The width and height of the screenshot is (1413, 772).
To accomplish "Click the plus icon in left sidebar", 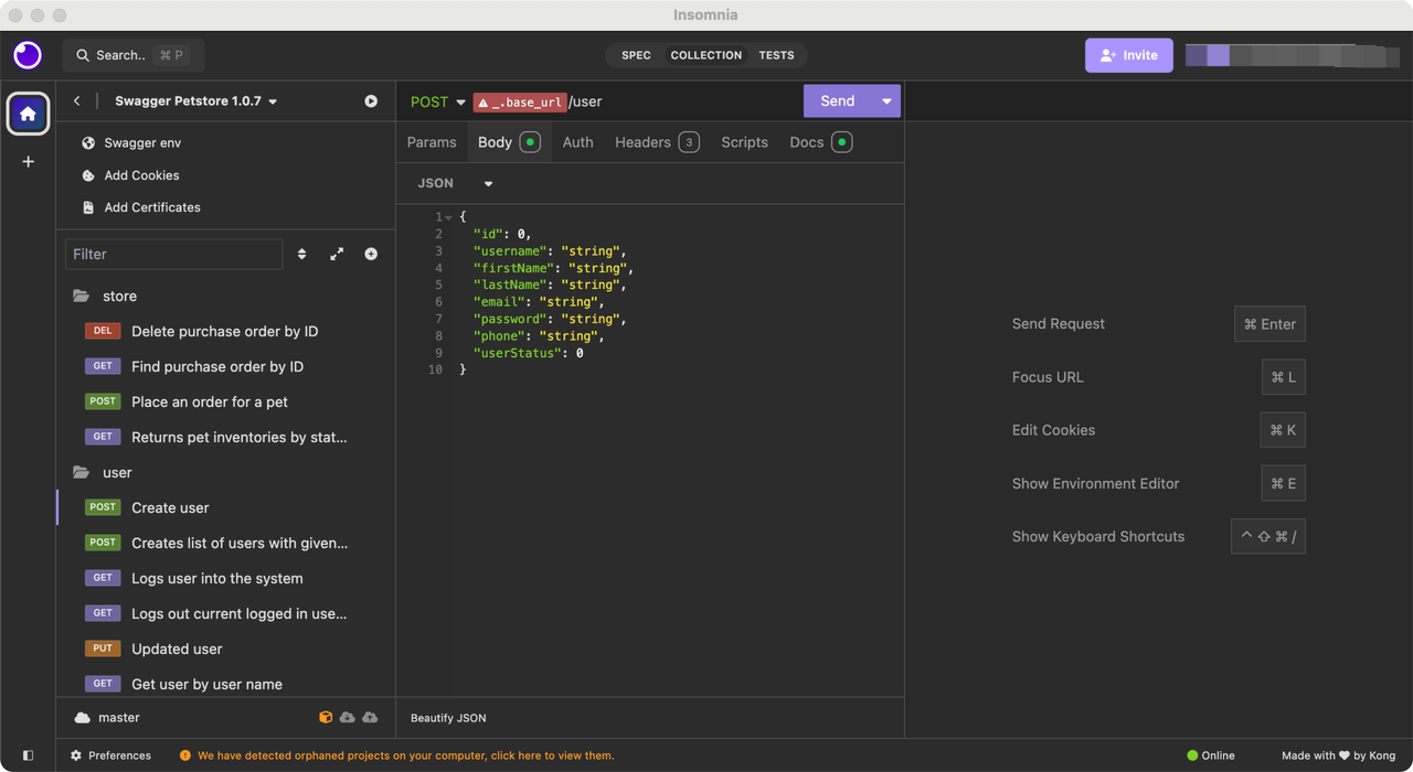I will pyautogui.click(x=28, y=162).
